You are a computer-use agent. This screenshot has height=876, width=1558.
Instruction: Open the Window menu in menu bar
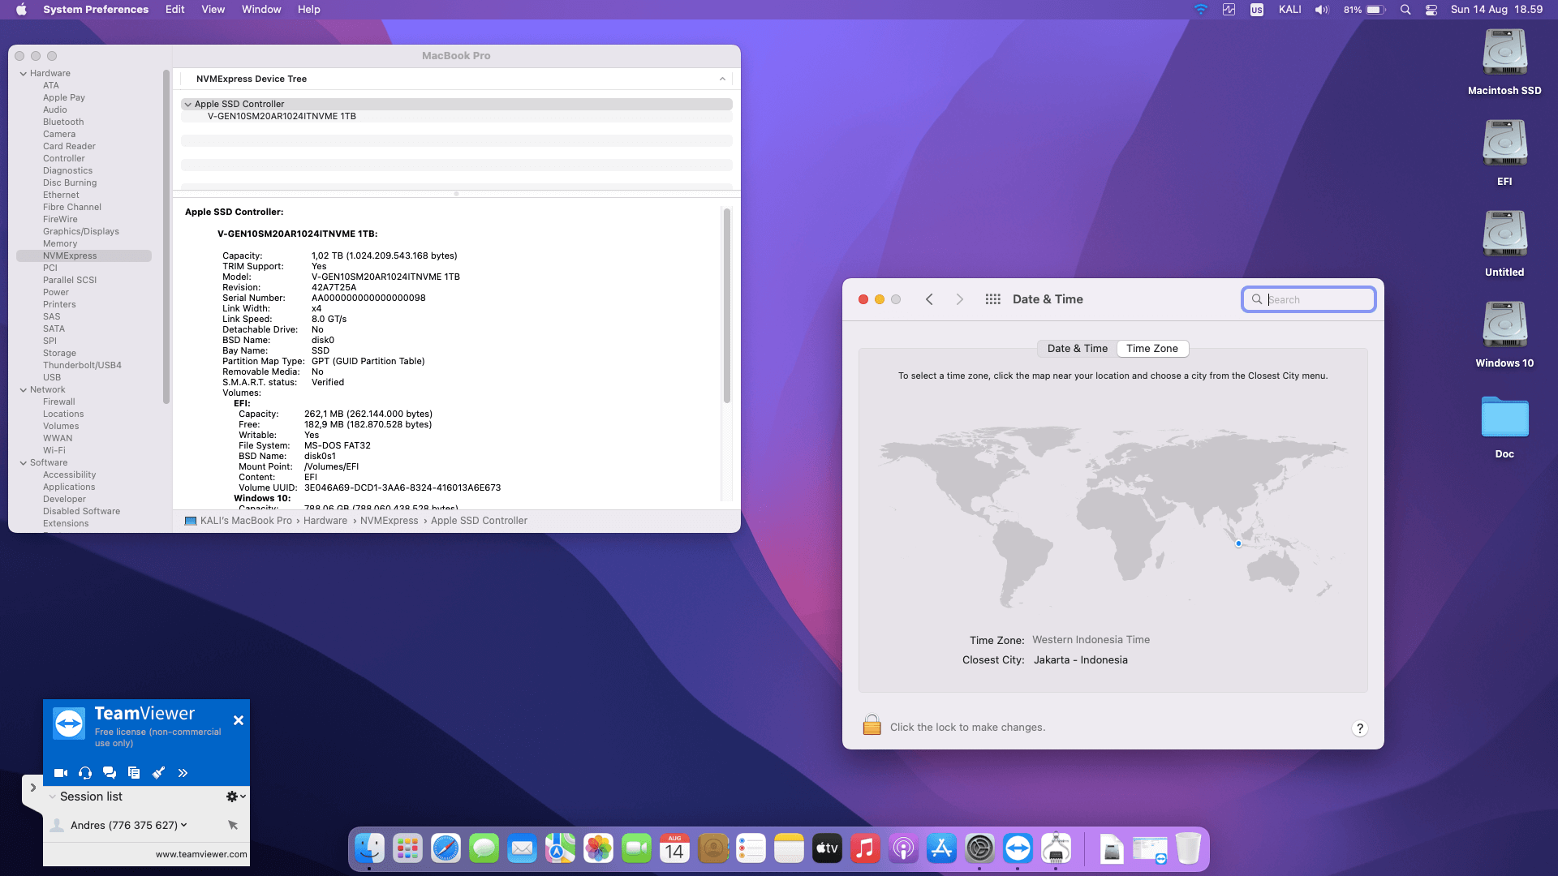[260, 10]
